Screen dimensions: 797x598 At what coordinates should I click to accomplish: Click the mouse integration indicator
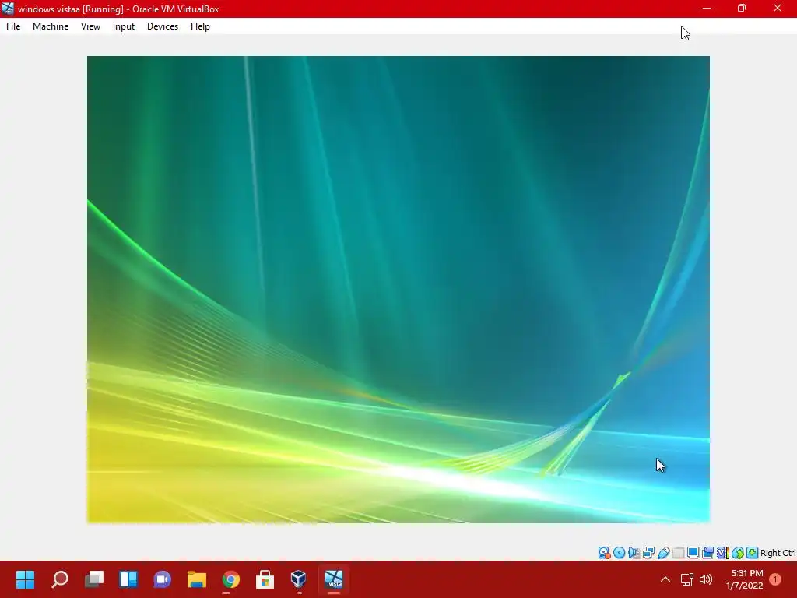738,553
